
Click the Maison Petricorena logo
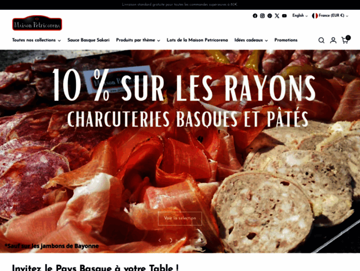37,23
